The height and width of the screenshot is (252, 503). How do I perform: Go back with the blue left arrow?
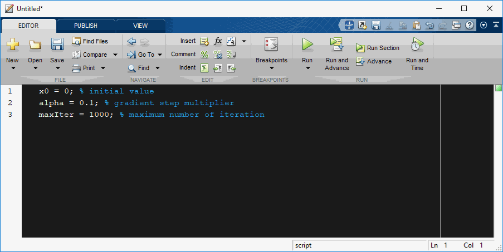(x=131, y=41)
